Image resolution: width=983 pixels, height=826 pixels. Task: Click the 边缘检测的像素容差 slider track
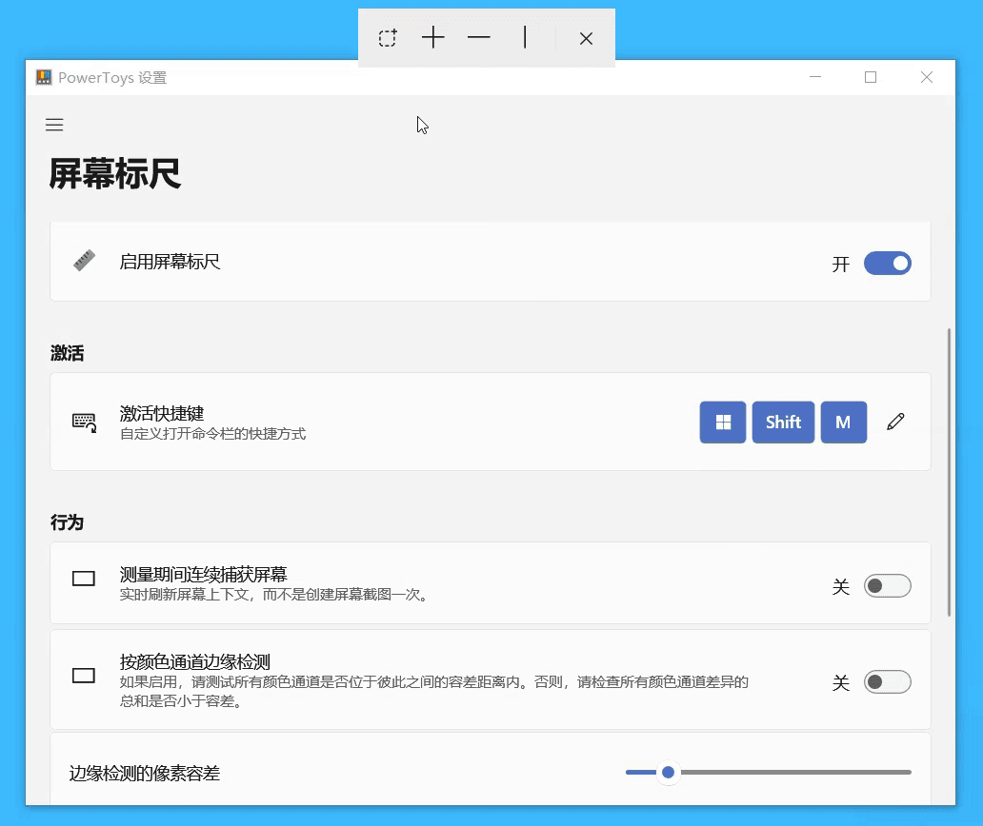pyautogui.click(x=768, y=772)
